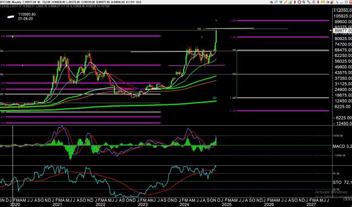Select the blue slanted line toolbar icon
352x207 pixels.
[x=337, y=2]
